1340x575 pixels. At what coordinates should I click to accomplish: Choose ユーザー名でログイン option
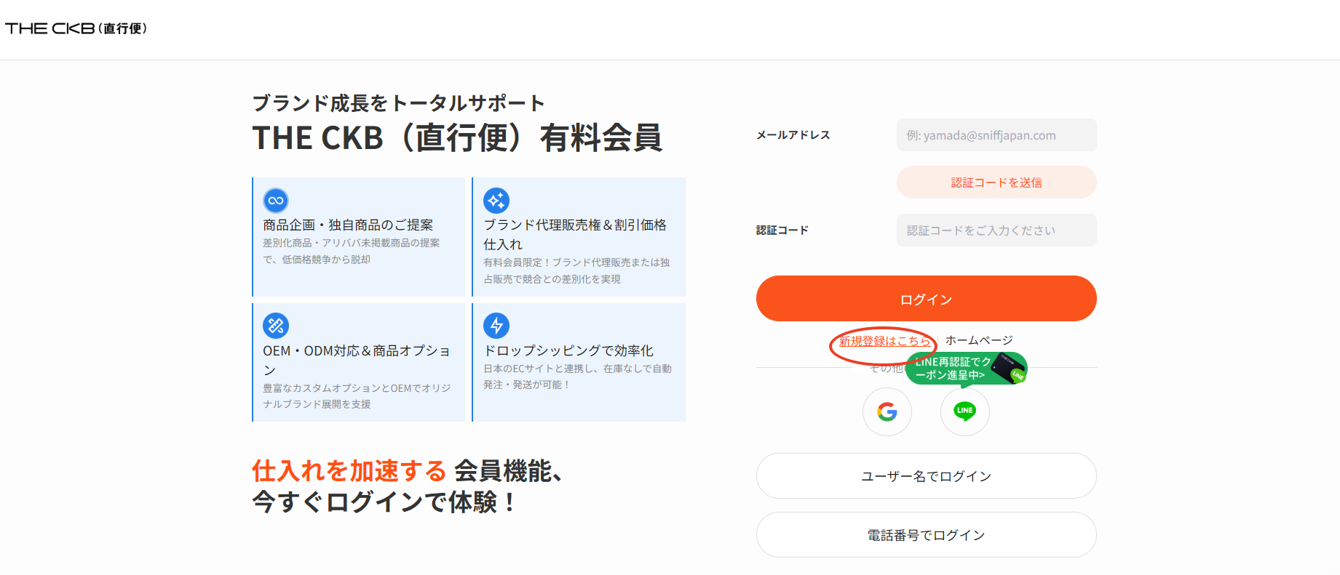[927, 476]
